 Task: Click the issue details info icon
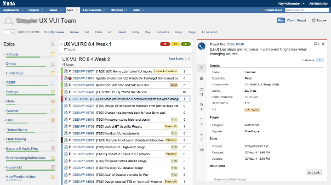click(x=201, y=68)
